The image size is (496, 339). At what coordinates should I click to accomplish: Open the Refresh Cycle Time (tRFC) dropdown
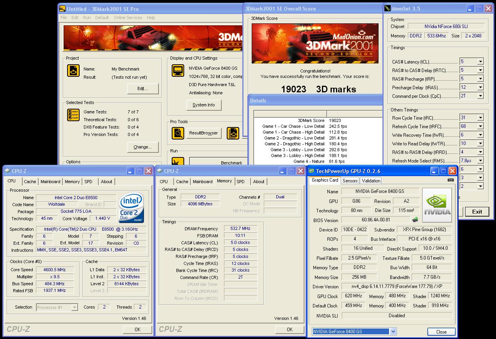[x=480, y=126]
